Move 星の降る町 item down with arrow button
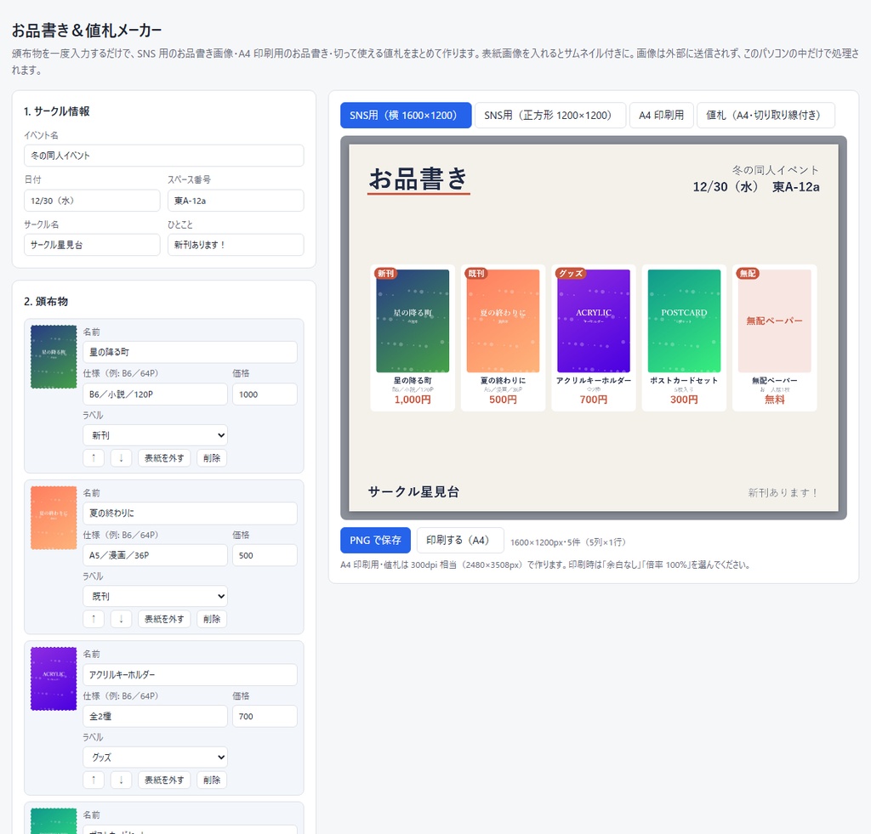Screen dimensions: 871x834 (121, 458)
